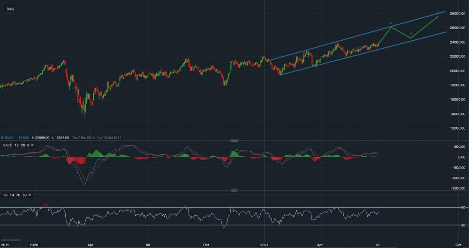469x248 pixels.
Task: Select the point A label on the projection
Action: tap(391, 23)
